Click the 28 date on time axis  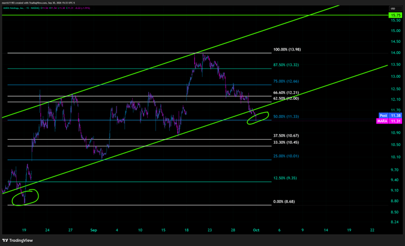pyautogui.click(x=233, y=231)
